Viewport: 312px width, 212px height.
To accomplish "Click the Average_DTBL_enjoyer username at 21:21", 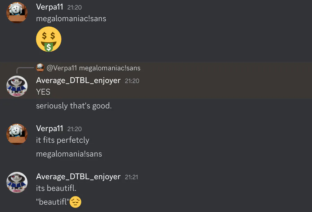I will pyautogui.click(x=78, y=177).
